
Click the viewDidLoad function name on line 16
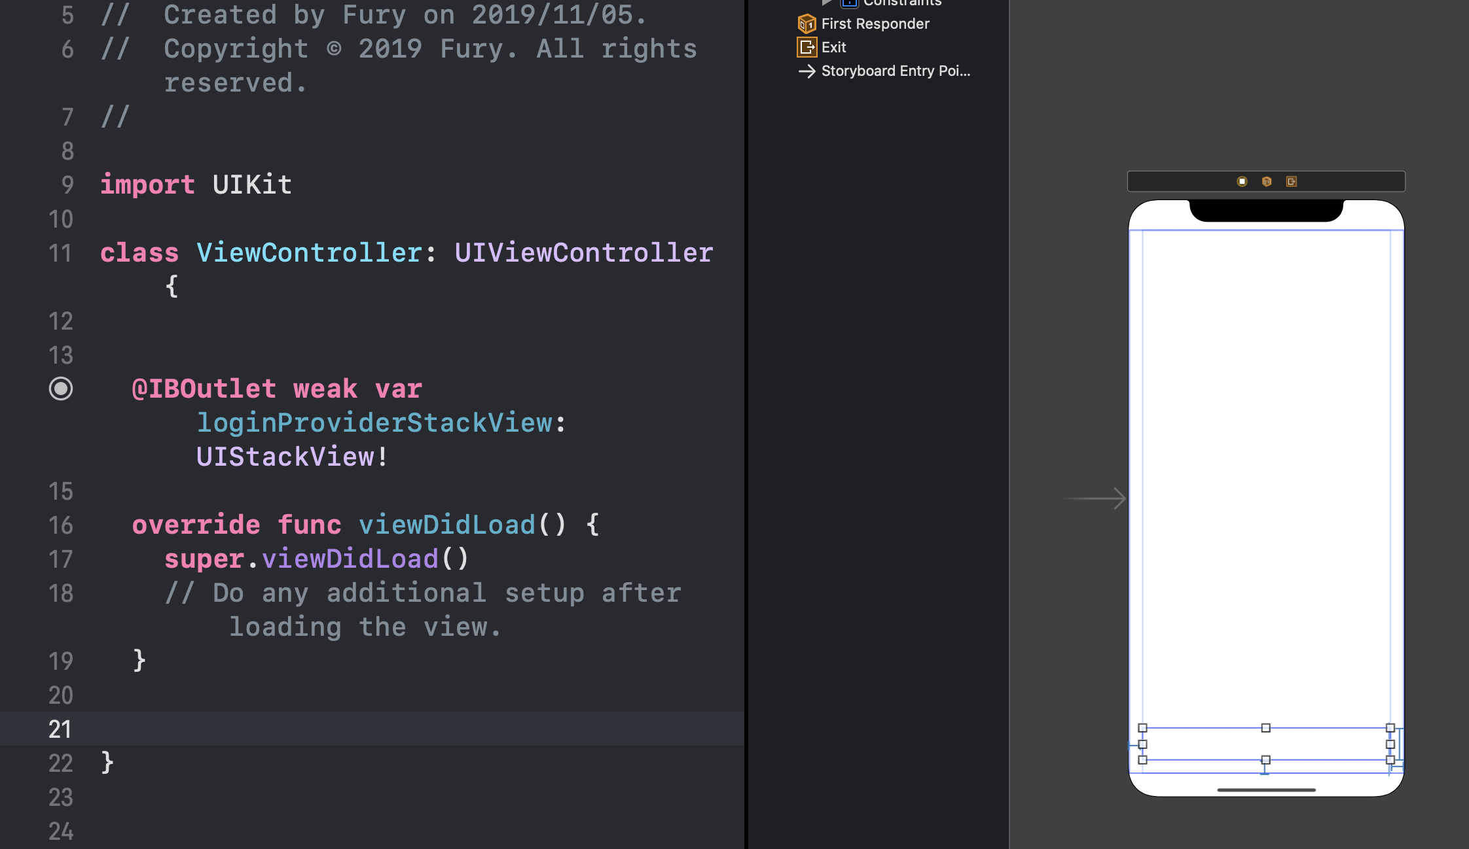point(447,525)
